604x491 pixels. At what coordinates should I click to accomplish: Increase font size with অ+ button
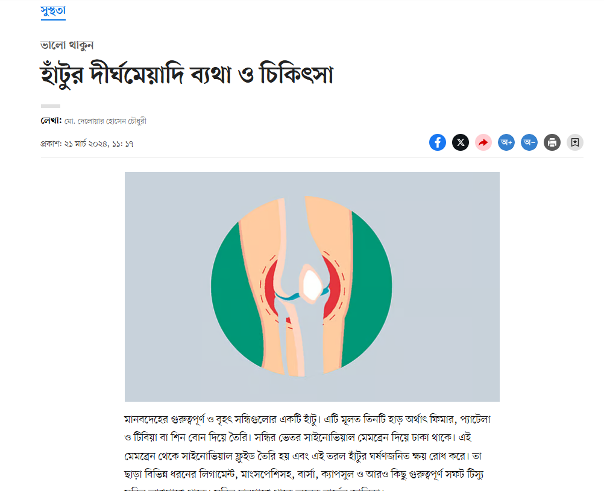point(506,142)
